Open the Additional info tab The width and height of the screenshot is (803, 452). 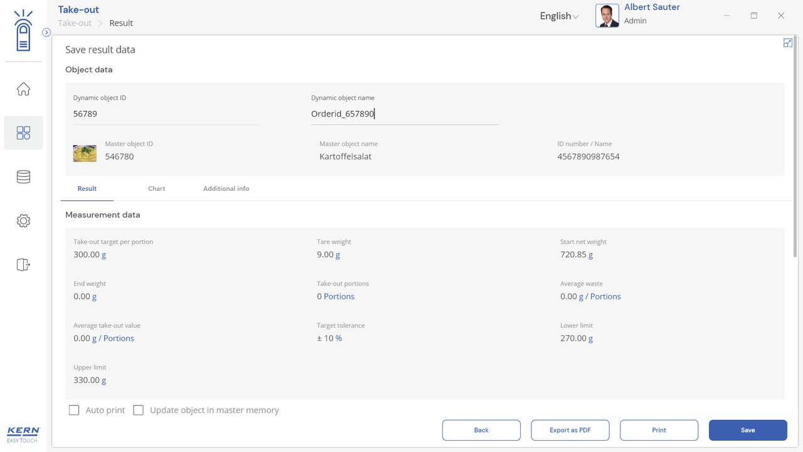[x=226, y=188]
